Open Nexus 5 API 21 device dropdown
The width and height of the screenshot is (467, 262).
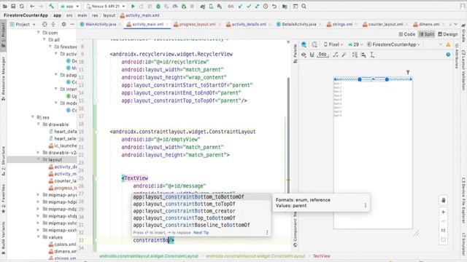coord(105,7)
